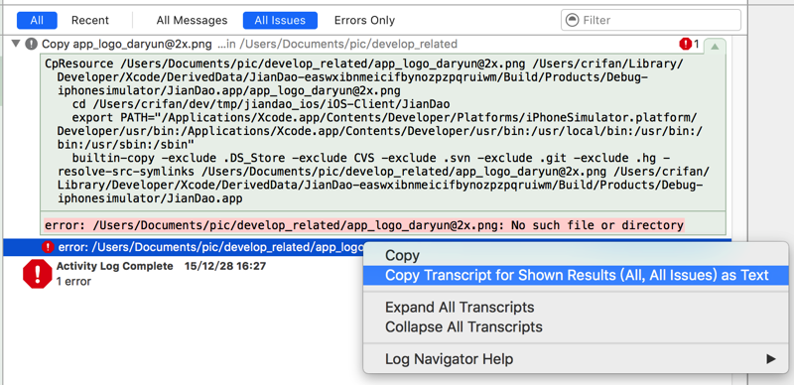Click the filter icon in the Filter field

pos(573,20)
